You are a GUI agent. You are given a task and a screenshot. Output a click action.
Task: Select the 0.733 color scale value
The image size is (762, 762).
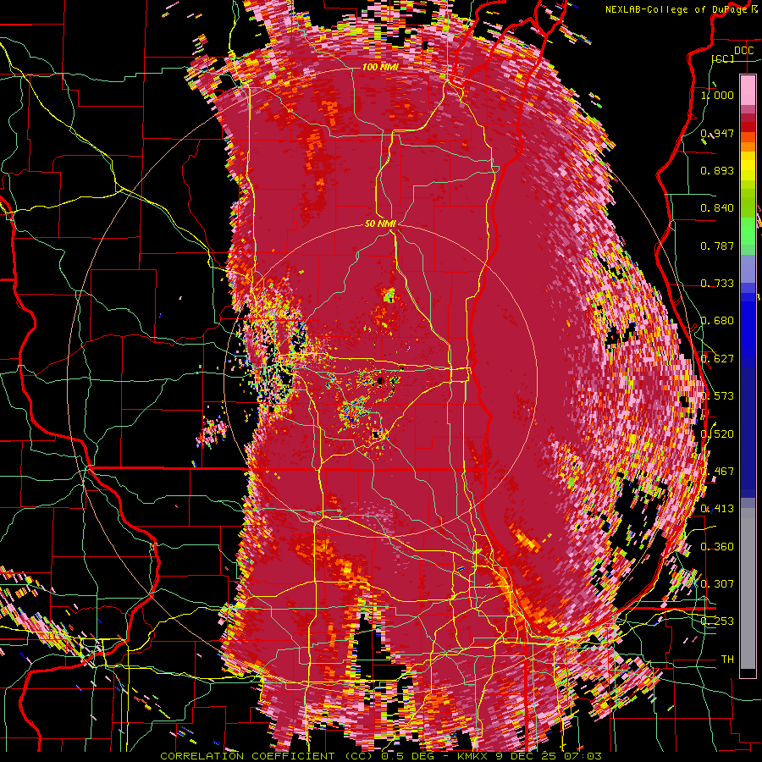[717, 284]
